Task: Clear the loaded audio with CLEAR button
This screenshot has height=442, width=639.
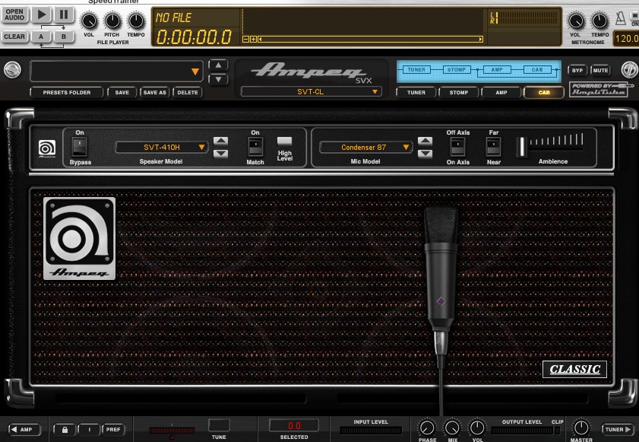Action: [x=14, y=37]
